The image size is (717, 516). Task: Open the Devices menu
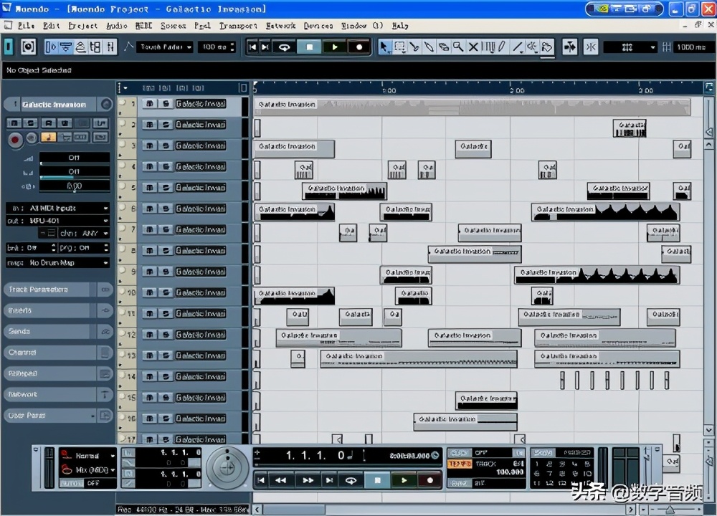point(318,26)
